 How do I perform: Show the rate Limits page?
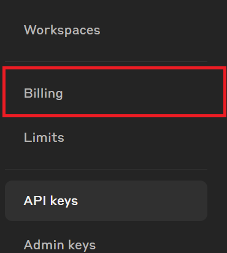tap(106, 137)
